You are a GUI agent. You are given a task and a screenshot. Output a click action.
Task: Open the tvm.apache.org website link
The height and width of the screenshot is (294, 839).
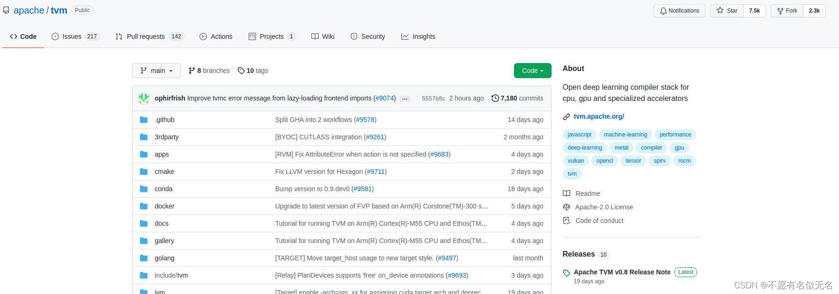(599, 116)
